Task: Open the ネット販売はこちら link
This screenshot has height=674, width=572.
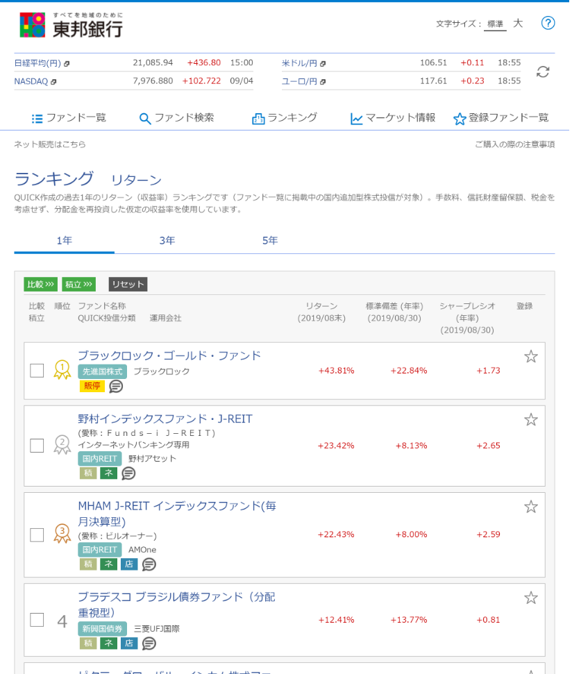Action: point(50,144)
